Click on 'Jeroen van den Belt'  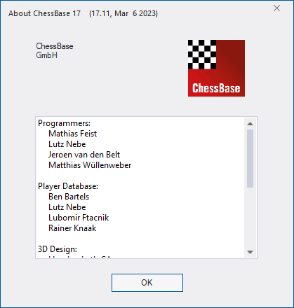[x=84, y=155]
